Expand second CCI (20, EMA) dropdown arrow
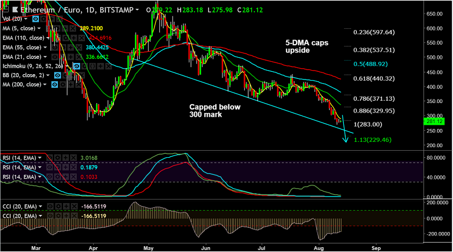 pyautogui.click(x=41, y=215)
